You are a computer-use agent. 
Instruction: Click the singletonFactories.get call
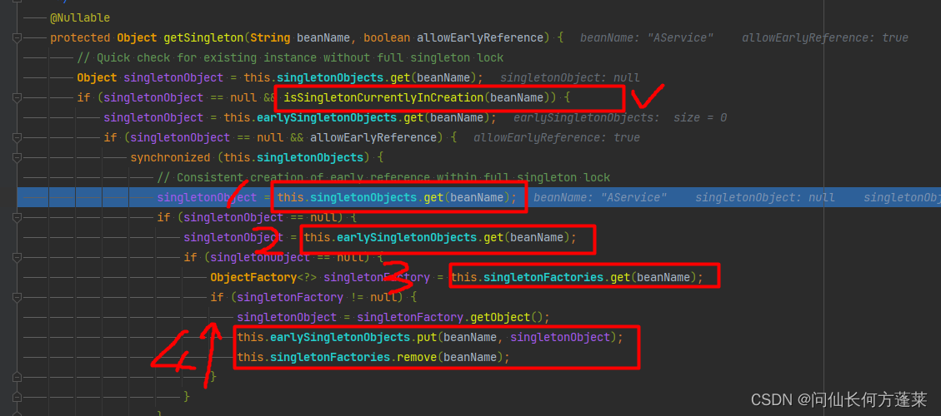point(556,278)
